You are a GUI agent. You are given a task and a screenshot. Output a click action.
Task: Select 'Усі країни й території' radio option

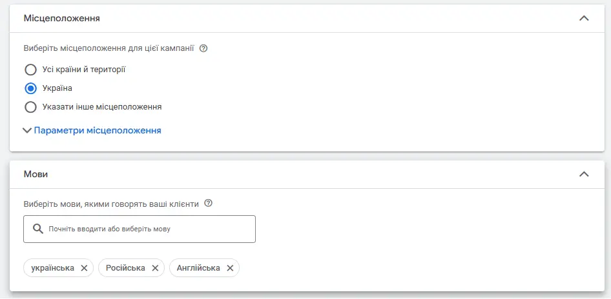pyautogui.click(x=30, y=70)
